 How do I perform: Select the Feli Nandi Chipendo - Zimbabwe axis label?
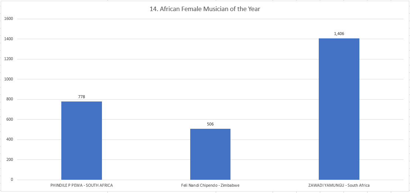(210, 185)
